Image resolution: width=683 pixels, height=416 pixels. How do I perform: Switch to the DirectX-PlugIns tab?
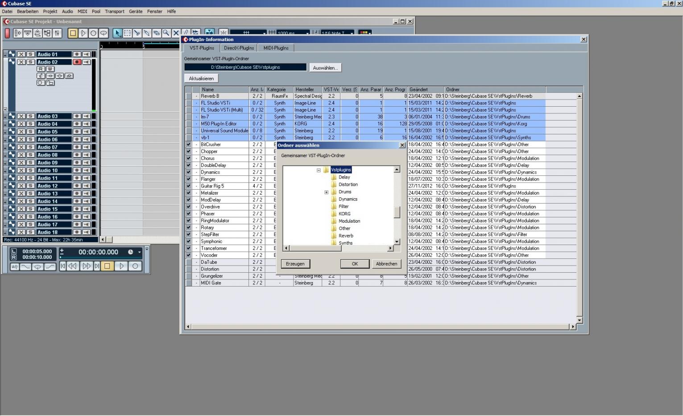point(239,48)
